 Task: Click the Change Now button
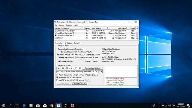[x=64, y=83]
